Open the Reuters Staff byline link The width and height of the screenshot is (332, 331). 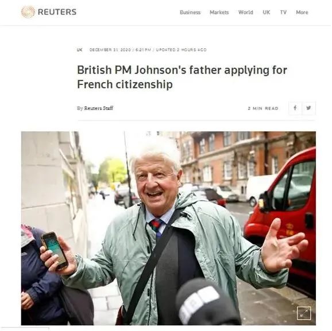(99, 108)
